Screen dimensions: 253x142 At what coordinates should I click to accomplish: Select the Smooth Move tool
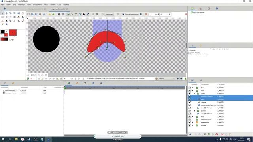(6, 13)
